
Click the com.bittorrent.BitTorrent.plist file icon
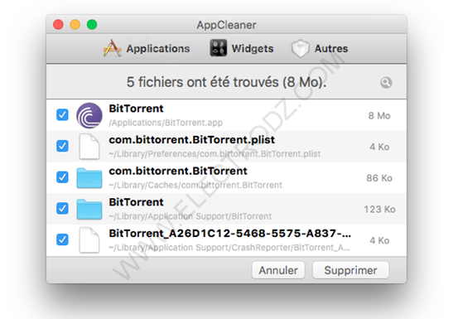point(89,147)
